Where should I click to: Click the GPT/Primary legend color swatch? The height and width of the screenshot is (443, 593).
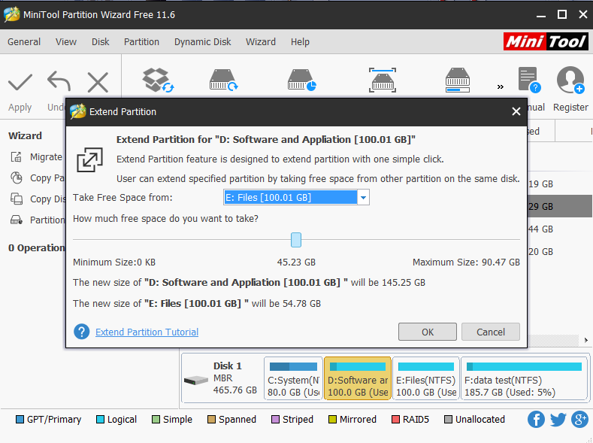pos(20,419)
